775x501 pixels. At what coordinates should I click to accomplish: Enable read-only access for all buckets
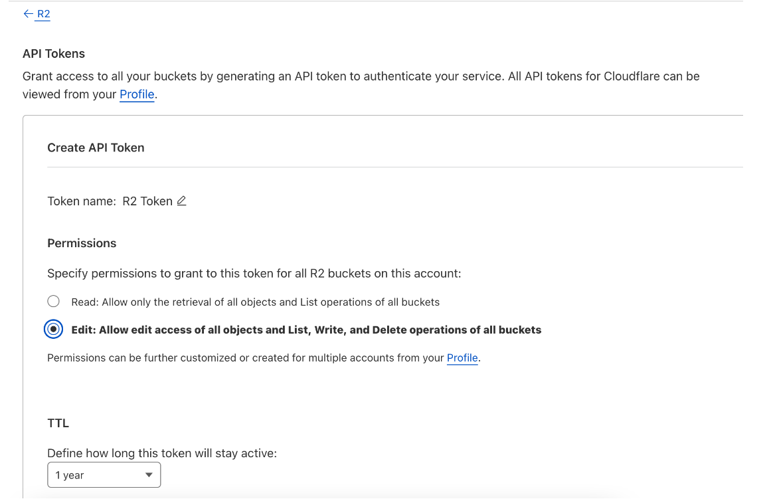(53, 301)
